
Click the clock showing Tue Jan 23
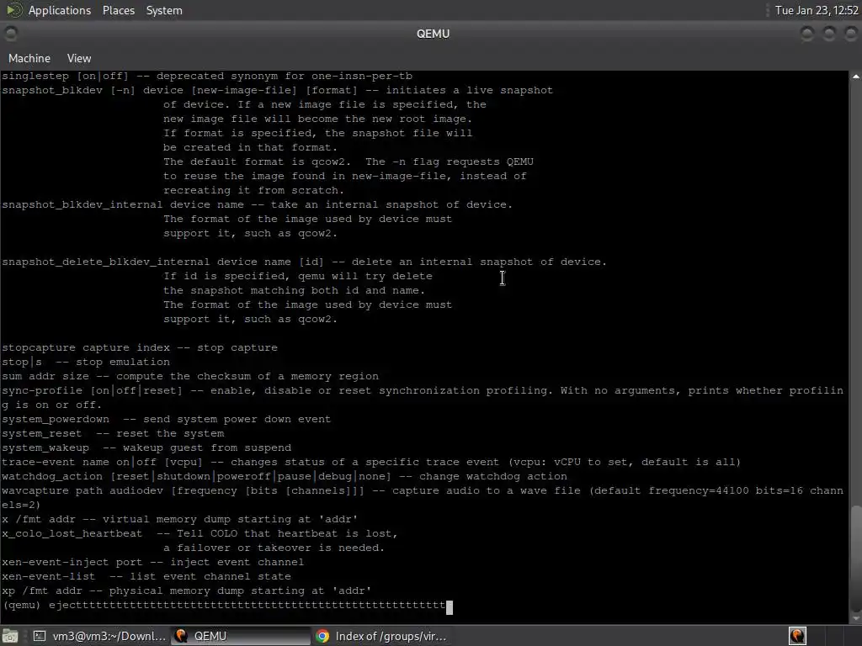817,10
